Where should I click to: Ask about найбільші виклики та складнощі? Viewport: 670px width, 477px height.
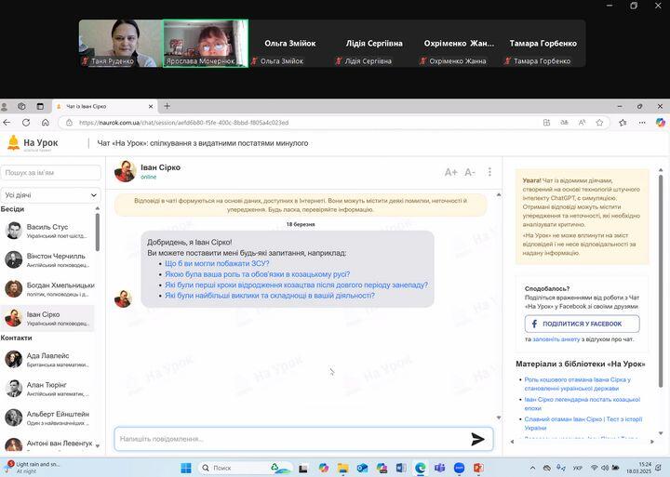pos(270,296)
